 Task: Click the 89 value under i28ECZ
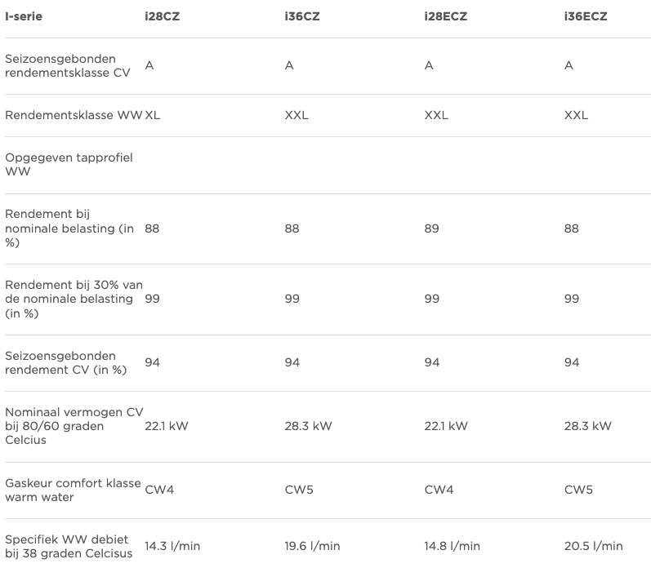432,229
